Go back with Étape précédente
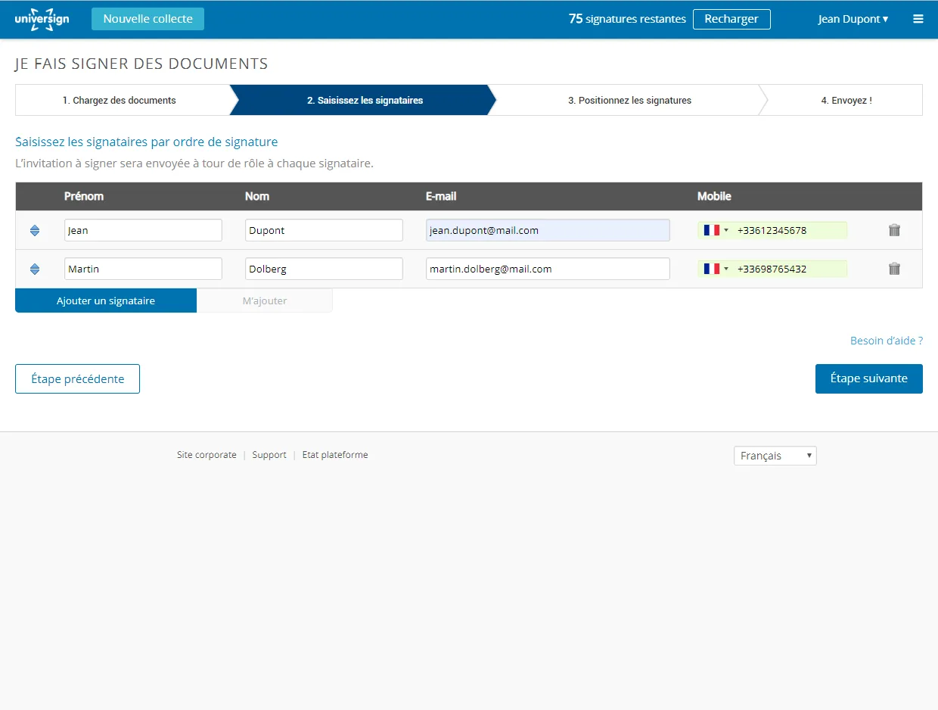The image size is (938, 710). pos(77,378)
